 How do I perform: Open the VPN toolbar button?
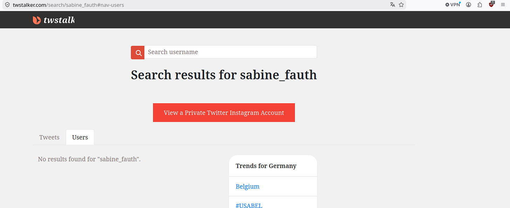pos(453,5)
